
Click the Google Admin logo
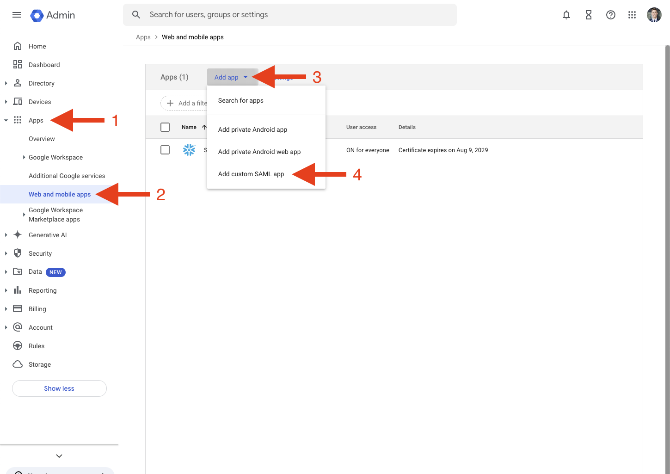tap(53, 15)
